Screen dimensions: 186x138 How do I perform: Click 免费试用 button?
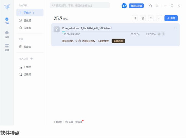[118, 41]
